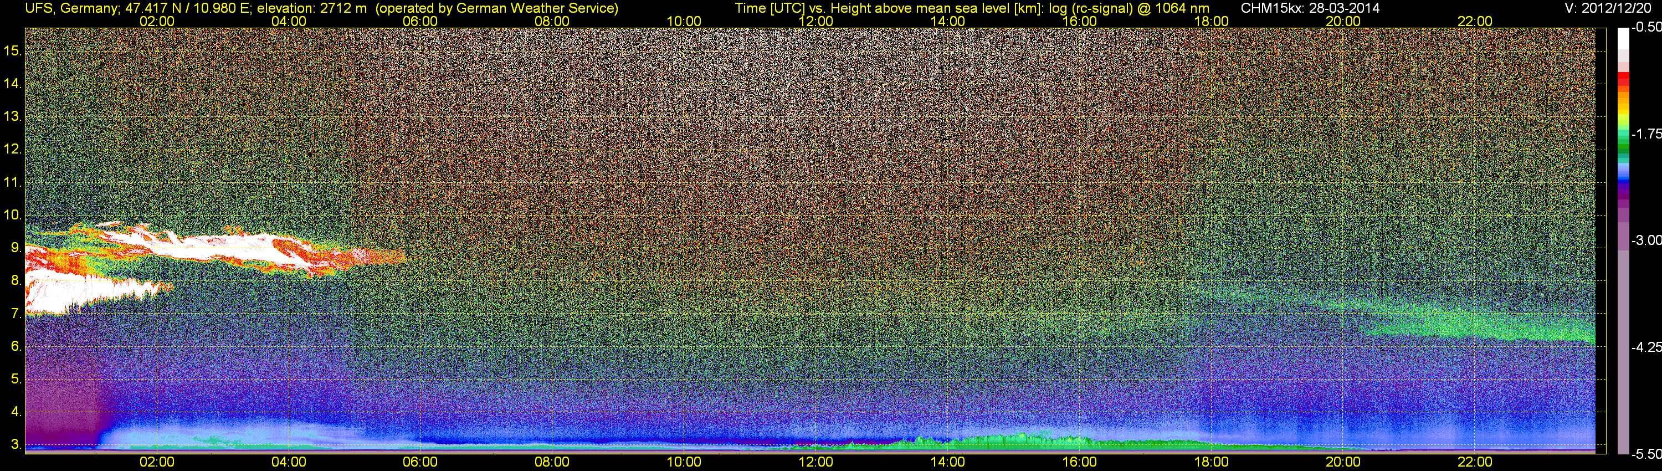Pick the '-4.25' color scale value
Image resolution: width=1662 pixels, height=471 pixels.
(x=1646, y=347)
